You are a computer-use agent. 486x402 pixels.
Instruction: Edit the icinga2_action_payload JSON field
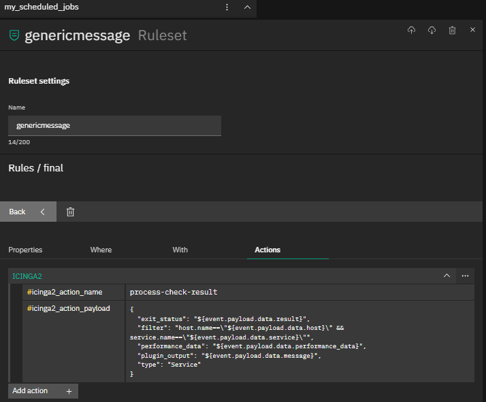tap(299, 341)
